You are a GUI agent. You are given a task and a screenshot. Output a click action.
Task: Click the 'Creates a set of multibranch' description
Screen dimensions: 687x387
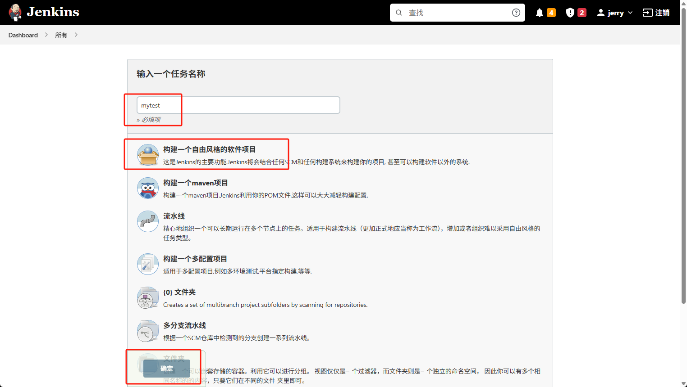click(266, 305)
